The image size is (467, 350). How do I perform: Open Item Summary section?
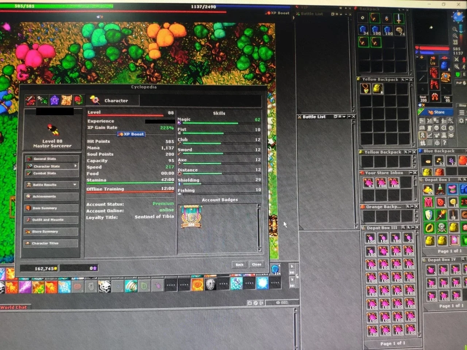tap(51, 208)
